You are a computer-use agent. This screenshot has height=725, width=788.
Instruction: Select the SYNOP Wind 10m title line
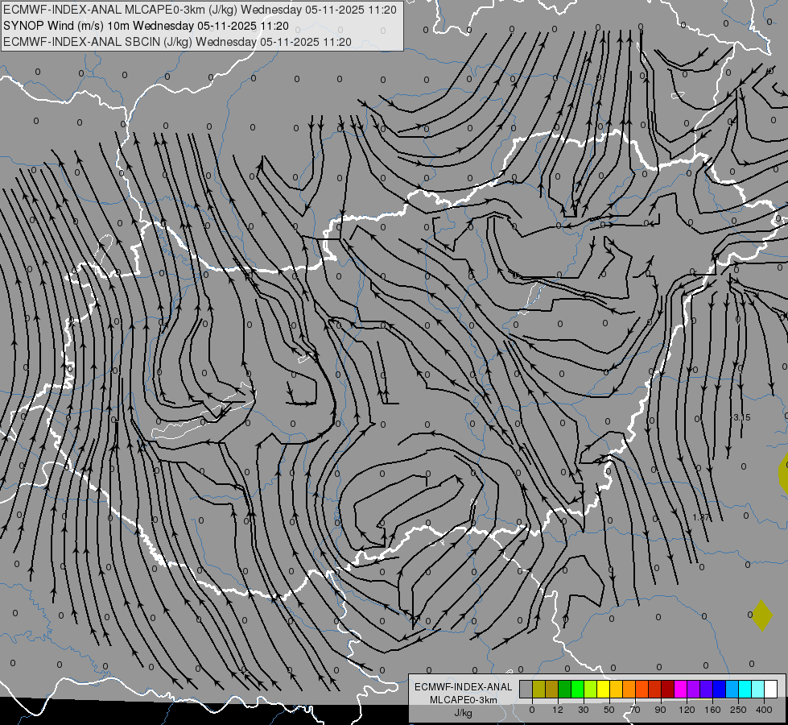pos(146,26)
